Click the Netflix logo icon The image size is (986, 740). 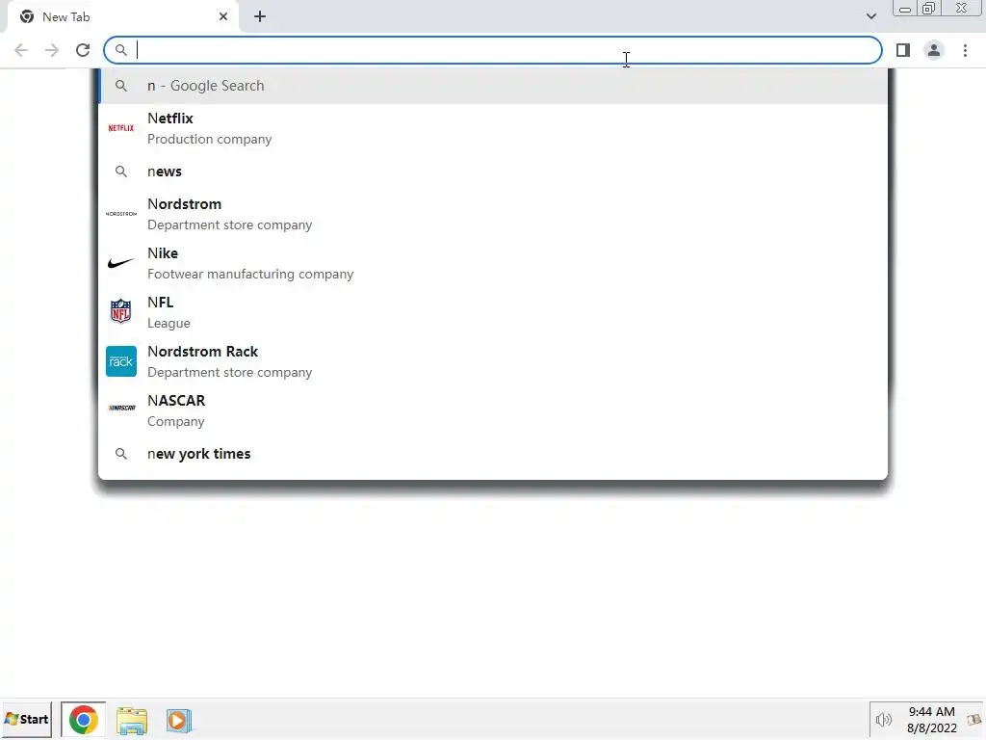tap(120, 128)
